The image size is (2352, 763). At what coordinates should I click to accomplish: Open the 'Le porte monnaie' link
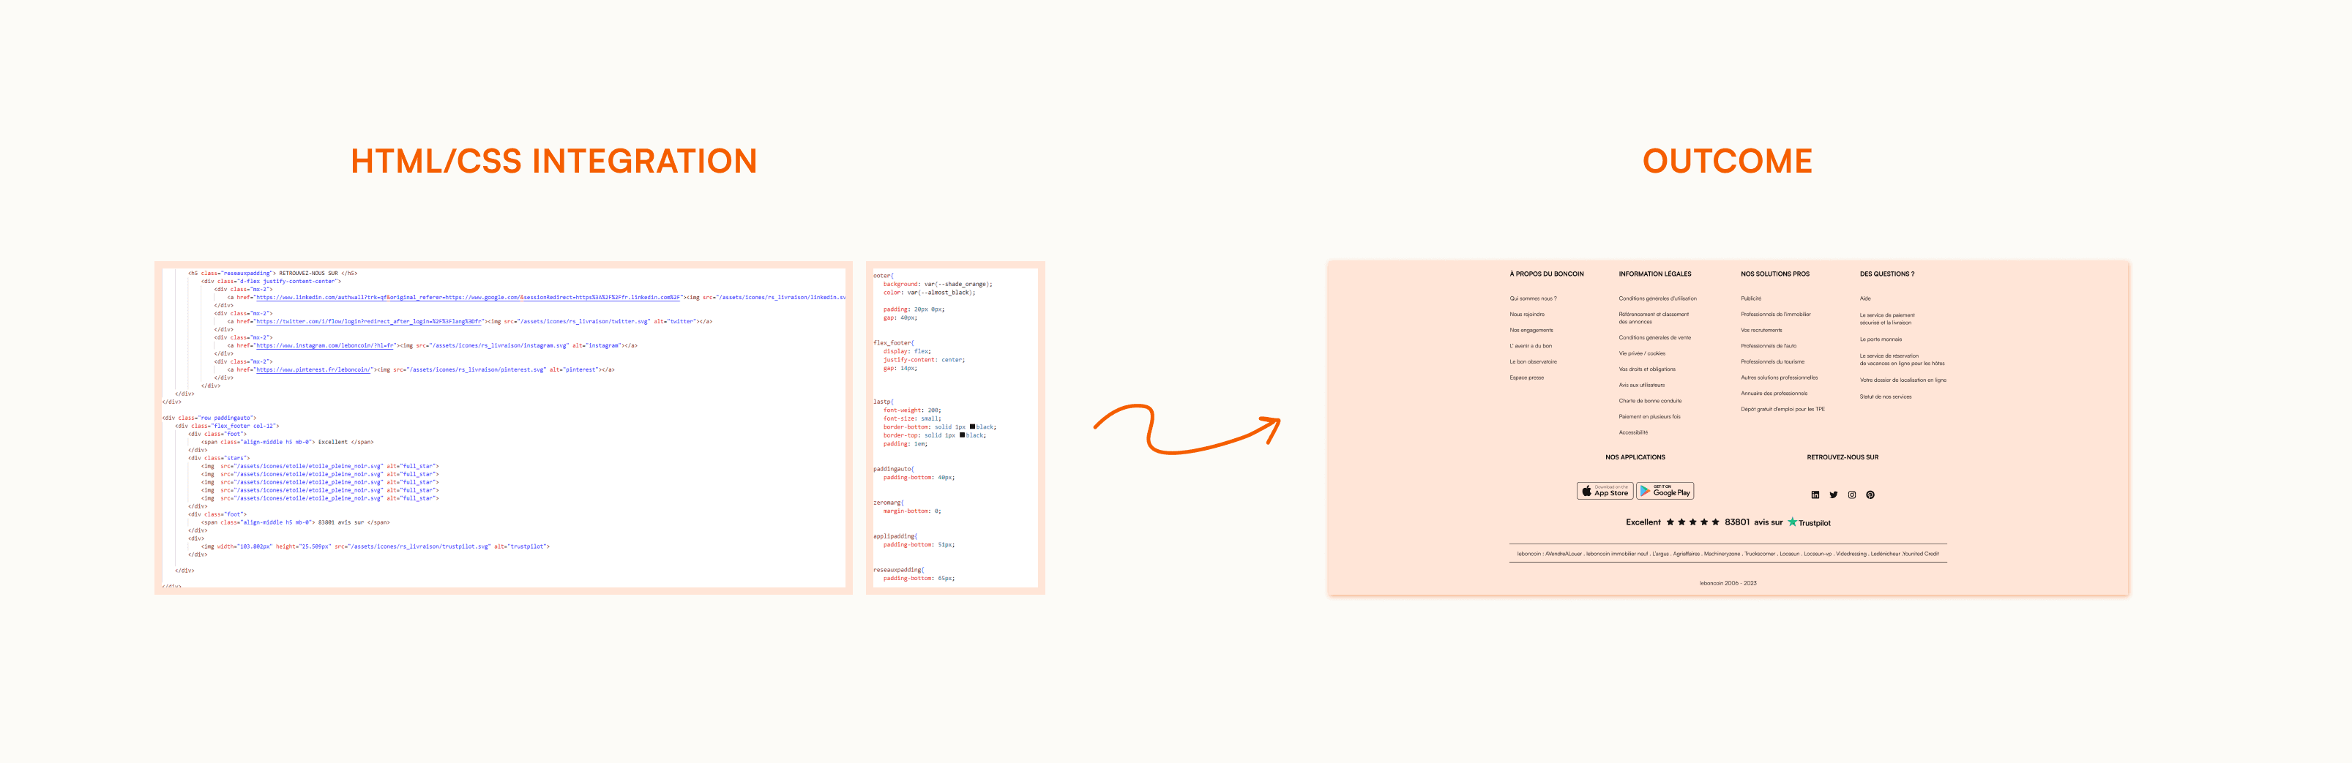point(1880,339)
